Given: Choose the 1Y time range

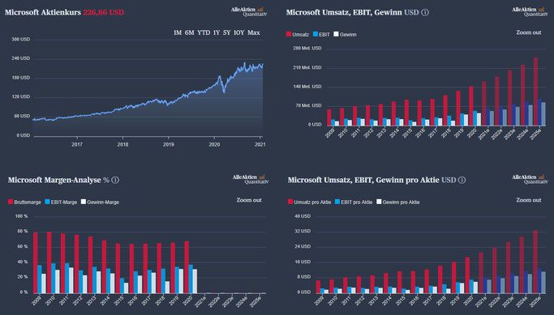Looking at the screenshot, I should [217, 33].
